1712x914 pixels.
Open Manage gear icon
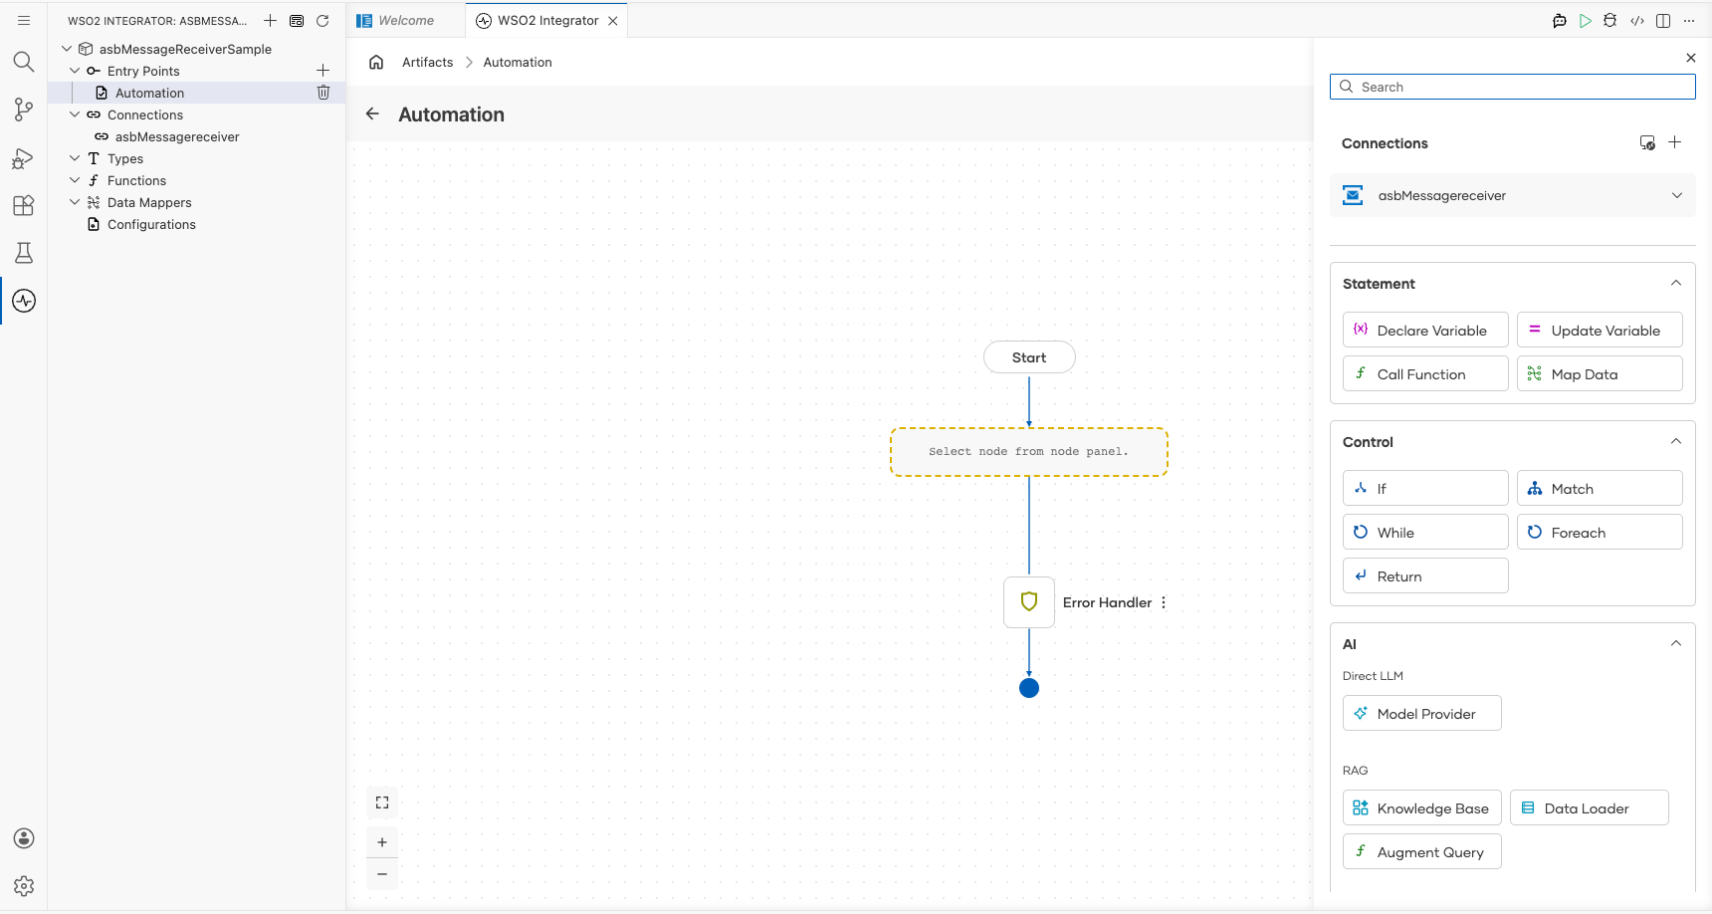24,886
